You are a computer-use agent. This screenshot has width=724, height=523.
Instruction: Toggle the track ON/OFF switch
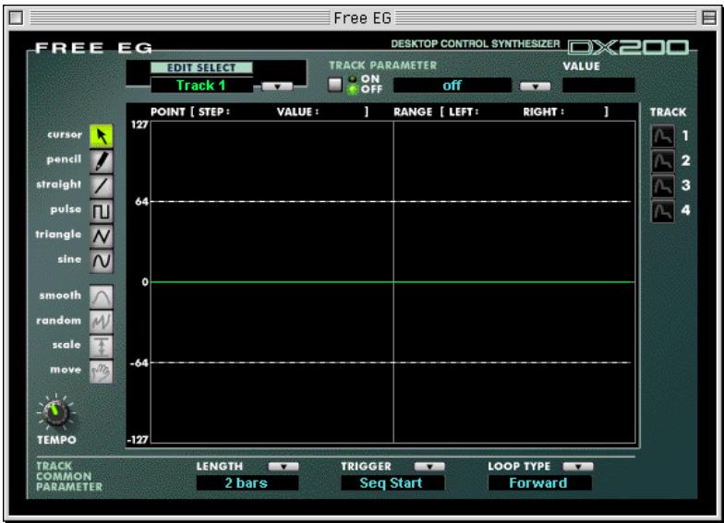[334, 85]
